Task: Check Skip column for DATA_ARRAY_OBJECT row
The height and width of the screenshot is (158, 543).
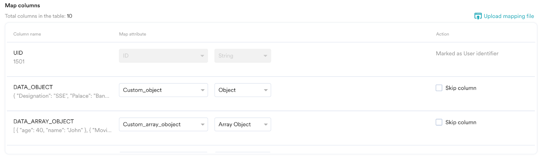Action: point(439,122)
